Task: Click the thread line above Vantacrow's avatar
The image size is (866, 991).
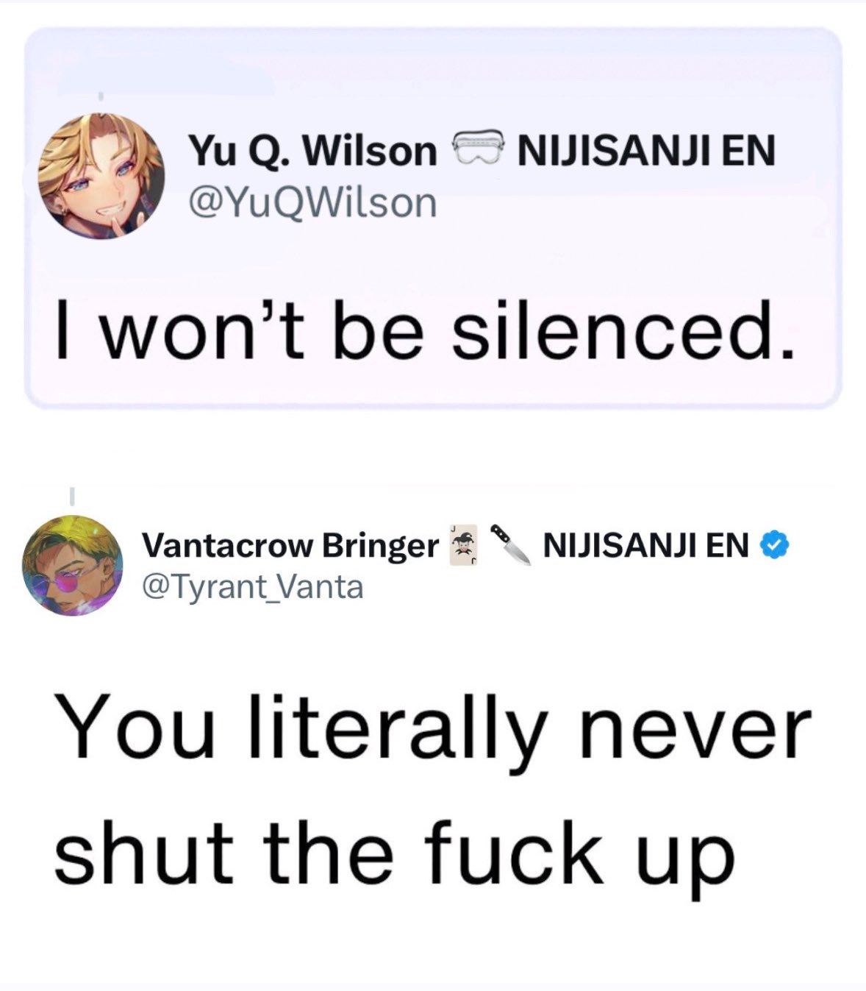Action: tap(72, 495)
